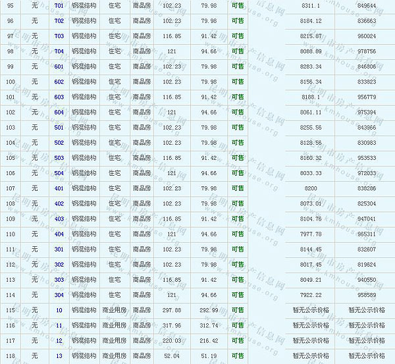Select room number 604
The height and width of the screenshot is (364, 395).
pos(59,113)
